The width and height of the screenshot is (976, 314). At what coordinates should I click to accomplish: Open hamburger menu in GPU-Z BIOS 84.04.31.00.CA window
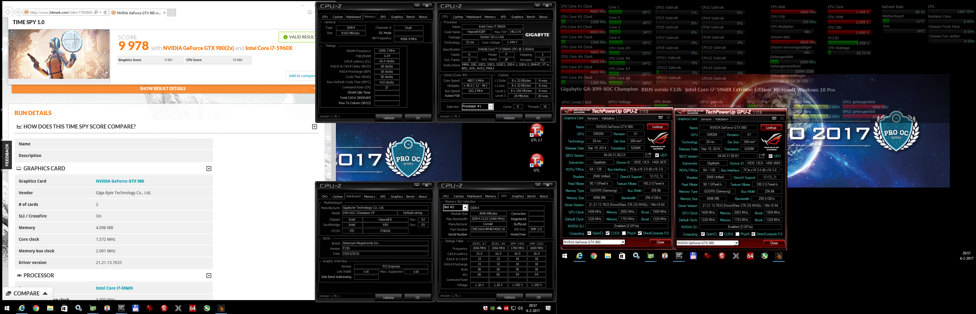[x=668, y=117]
